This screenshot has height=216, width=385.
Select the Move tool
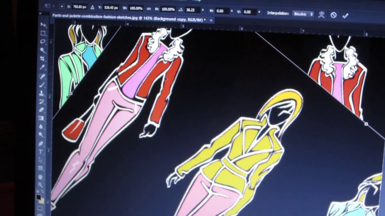pos(43,25)
